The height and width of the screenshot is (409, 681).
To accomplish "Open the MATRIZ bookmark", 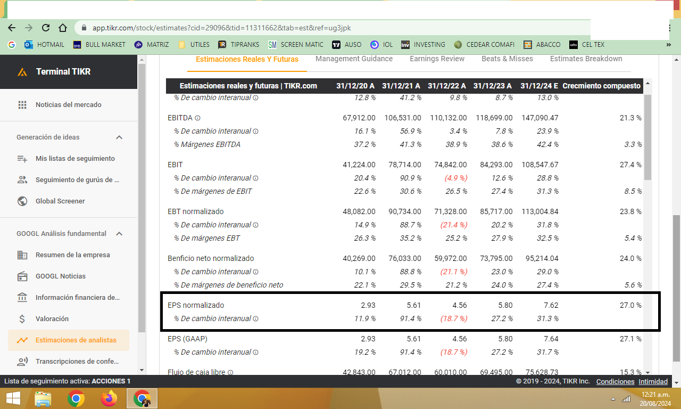I will coord(152,45).
